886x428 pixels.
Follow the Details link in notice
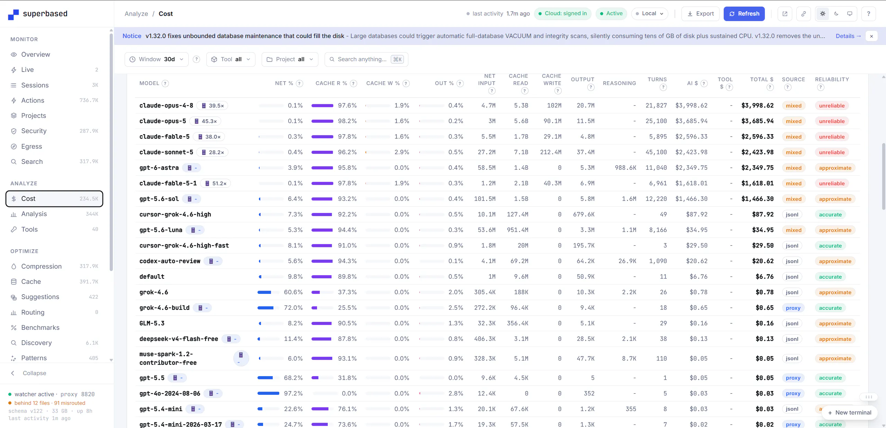pos(848,36)
